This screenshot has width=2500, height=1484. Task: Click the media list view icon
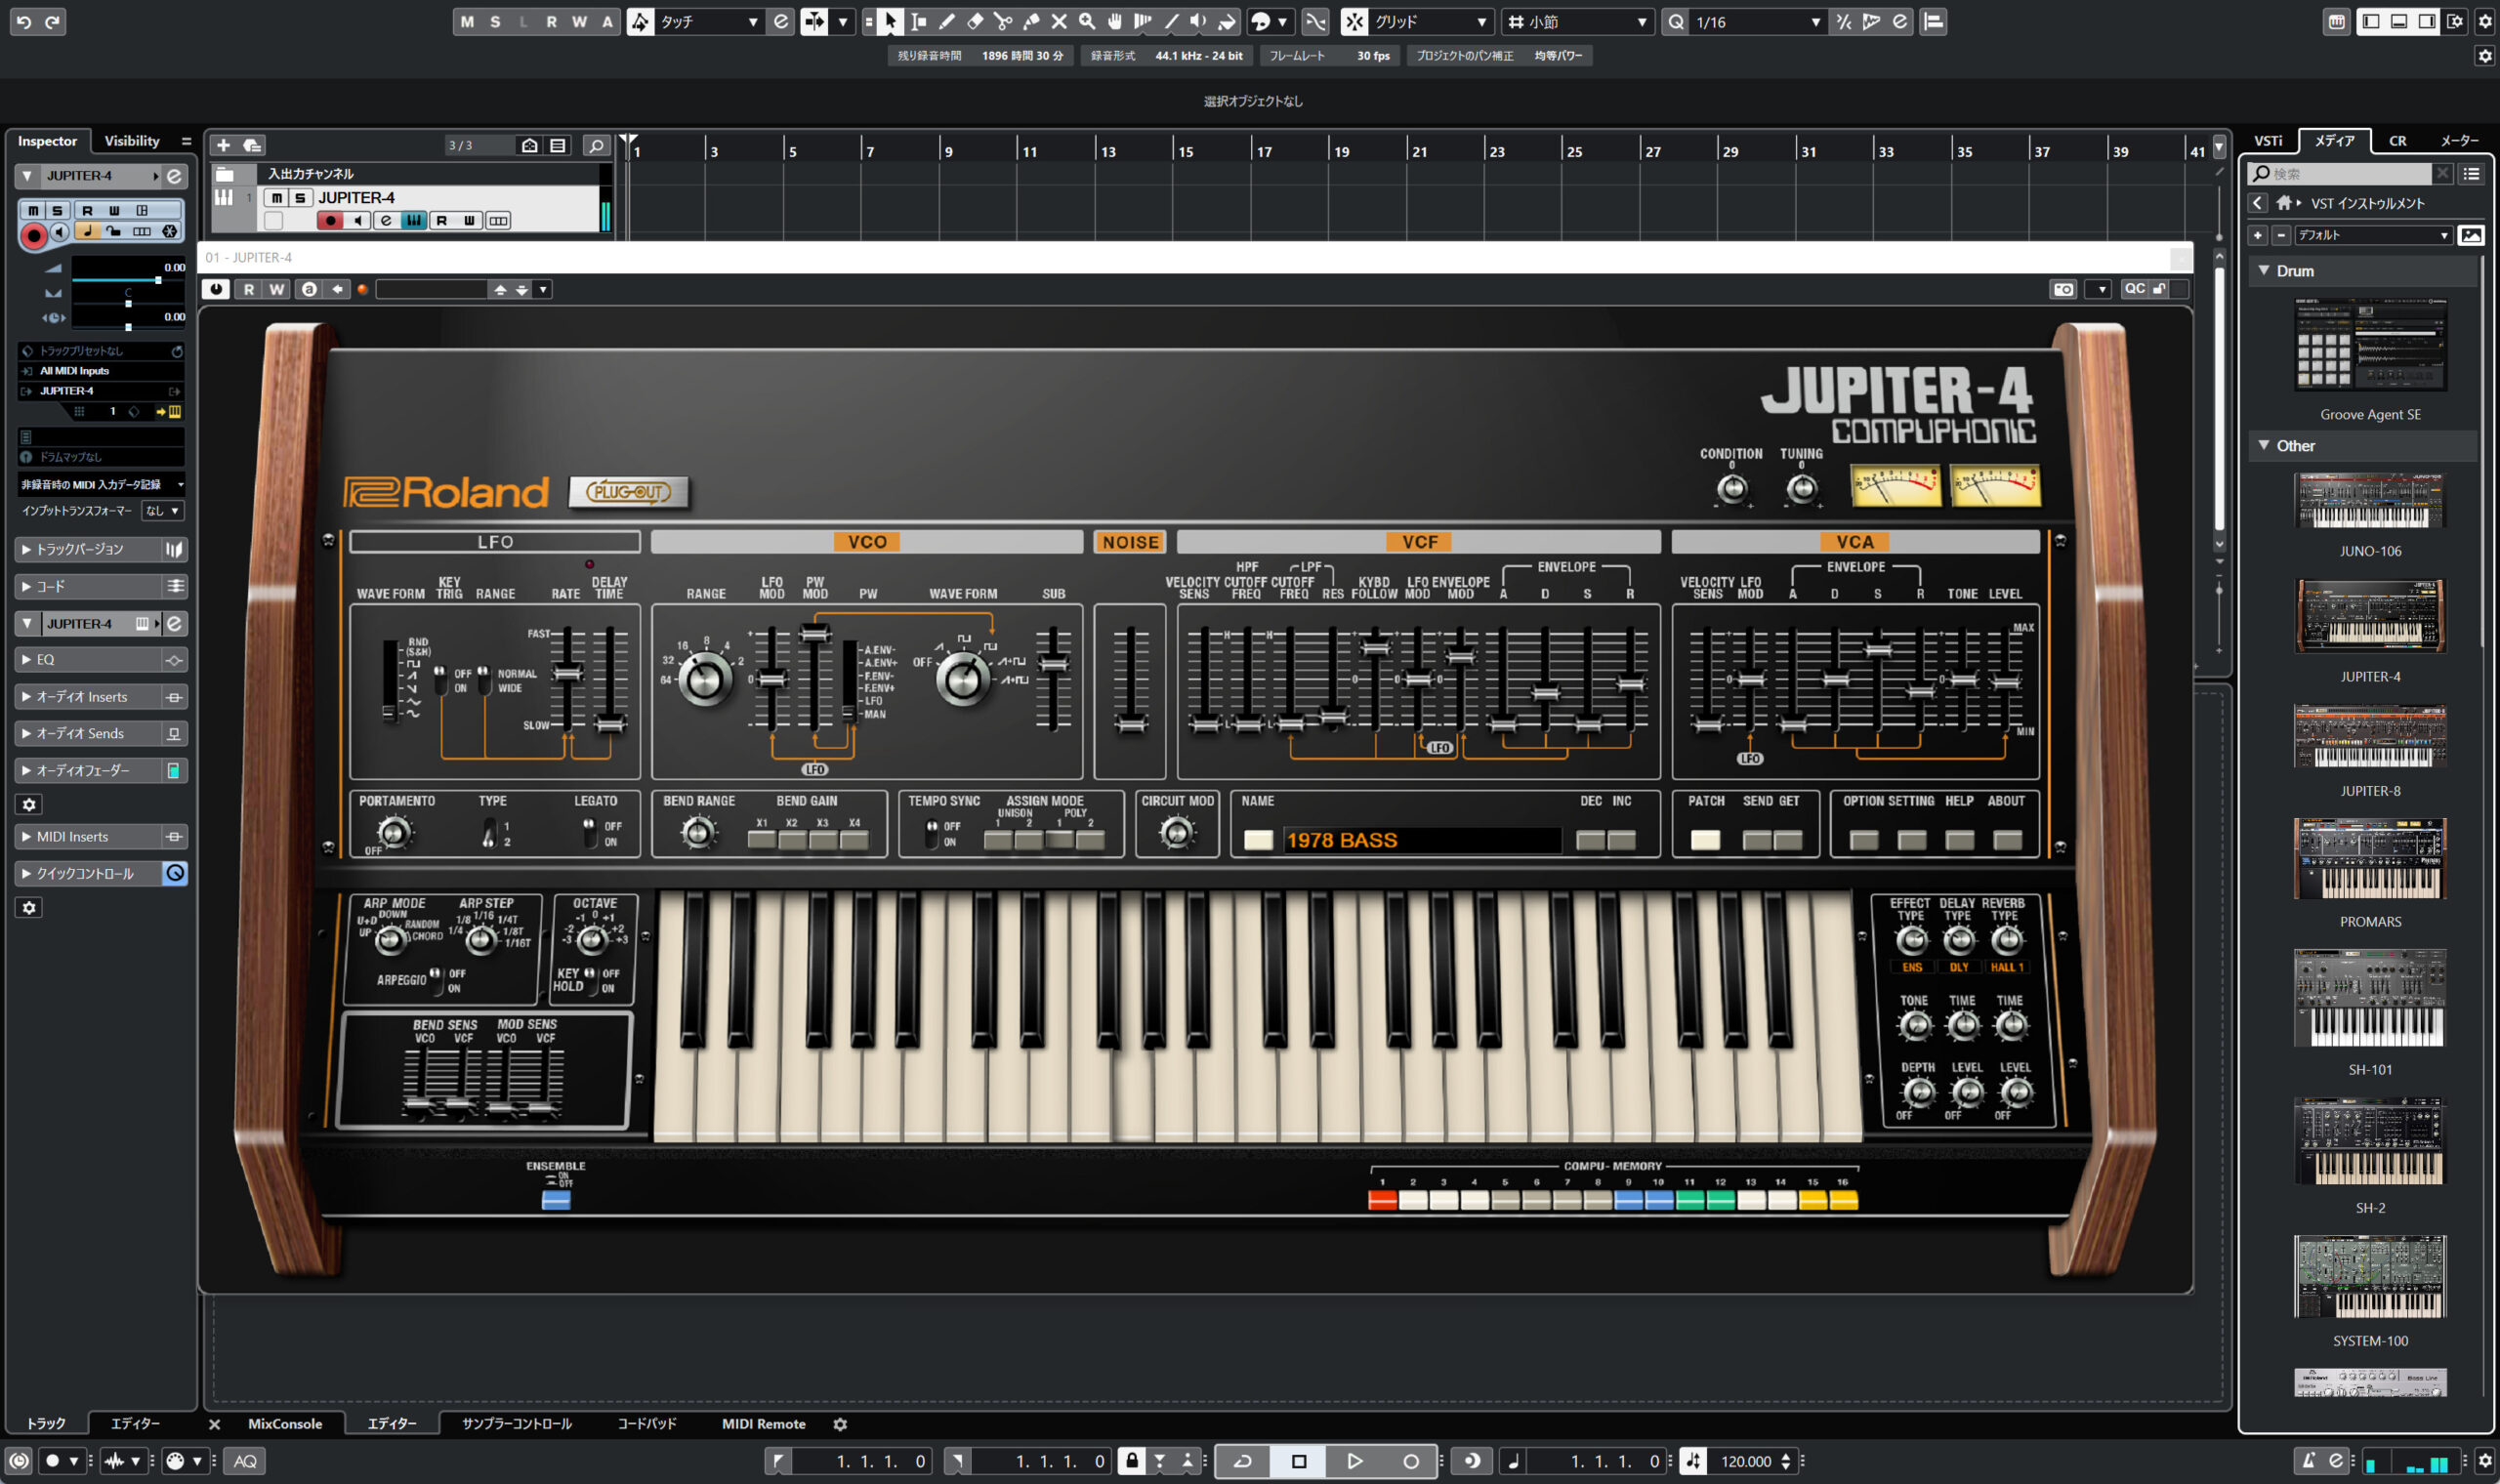pos(2472,174)
